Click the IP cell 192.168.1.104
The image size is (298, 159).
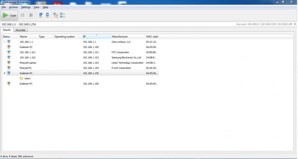tap(91, 68)
